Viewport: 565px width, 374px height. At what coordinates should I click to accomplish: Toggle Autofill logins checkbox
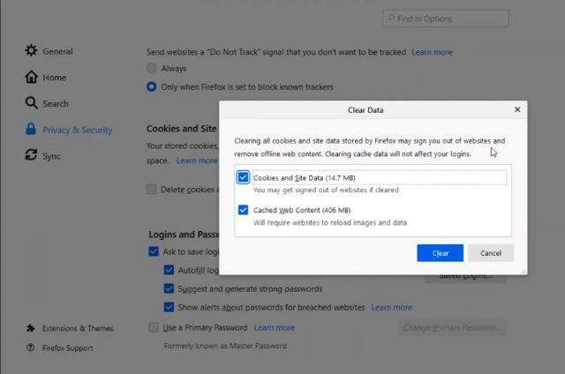pyautogui.click(x=169, y=270)
